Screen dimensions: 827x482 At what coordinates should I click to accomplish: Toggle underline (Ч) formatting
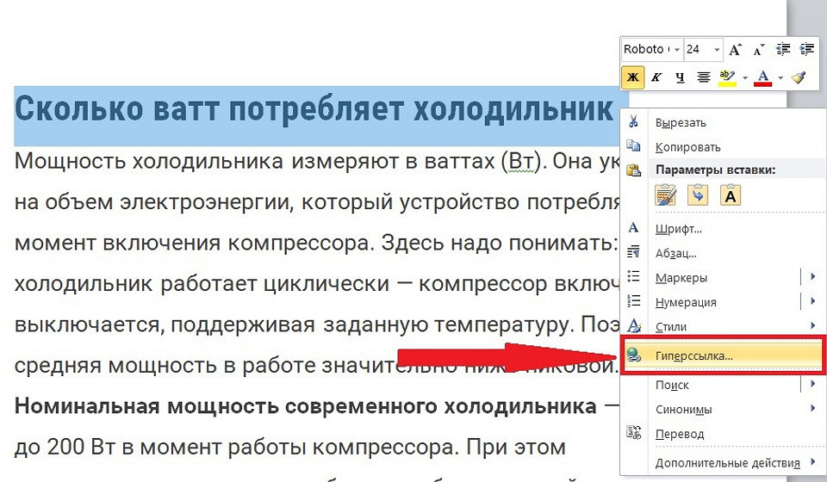[x=680, y=77]
